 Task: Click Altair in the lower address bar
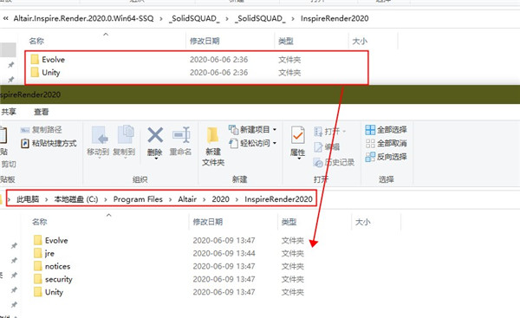click(x=187, y=199)
